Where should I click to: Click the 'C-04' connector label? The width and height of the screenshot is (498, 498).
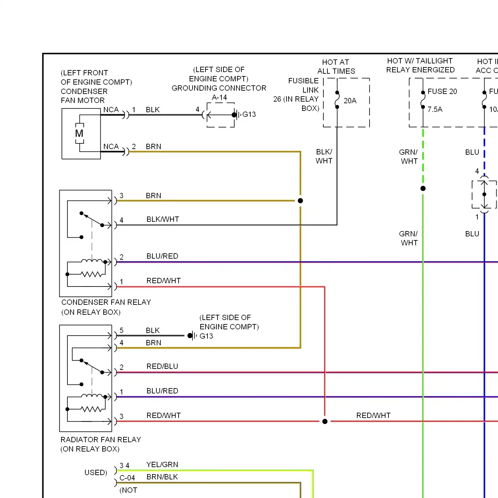[x=127, y=478]
